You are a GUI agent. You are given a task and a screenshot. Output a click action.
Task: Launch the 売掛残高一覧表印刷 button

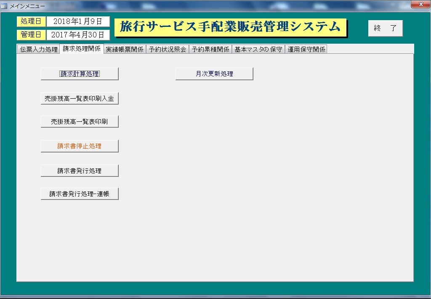click(80, 121)
